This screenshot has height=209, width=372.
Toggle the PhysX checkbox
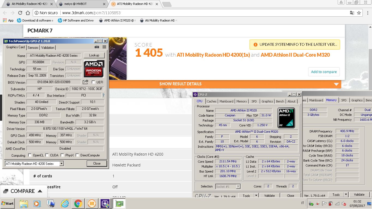tap(62, 155)
